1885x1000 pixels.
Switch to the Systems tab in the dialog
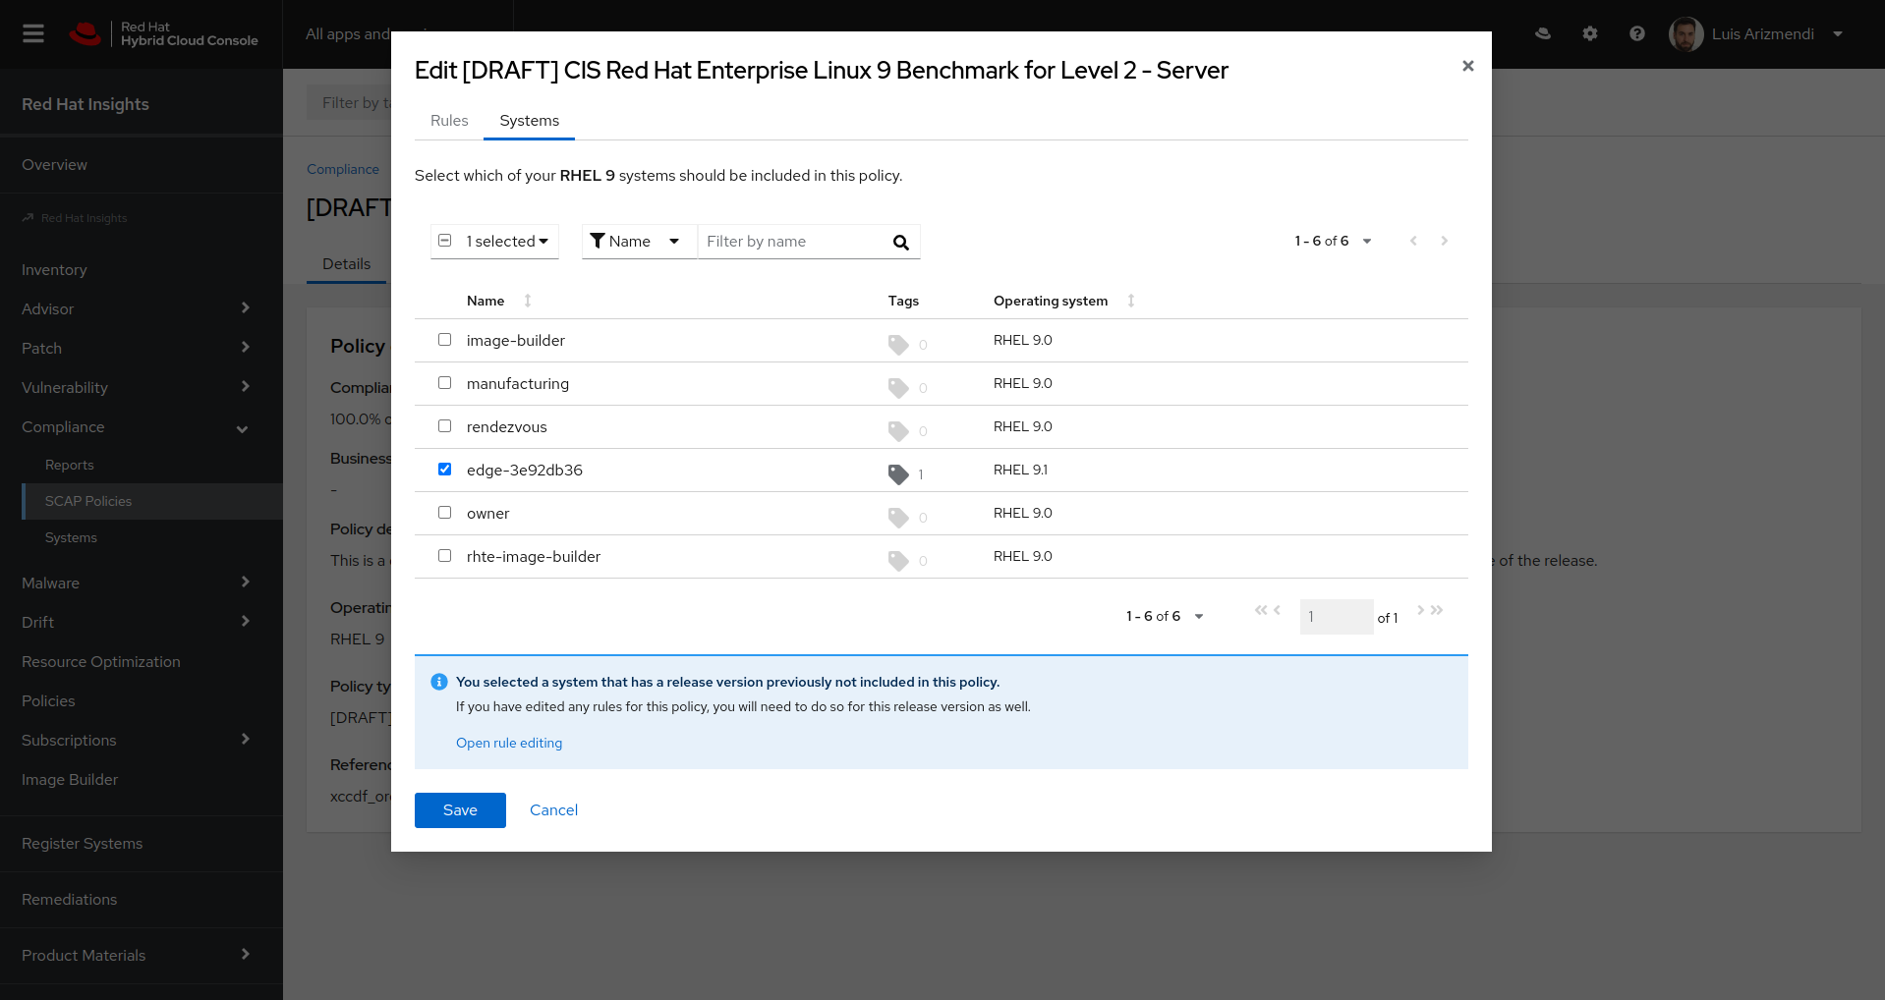[529, 121]
